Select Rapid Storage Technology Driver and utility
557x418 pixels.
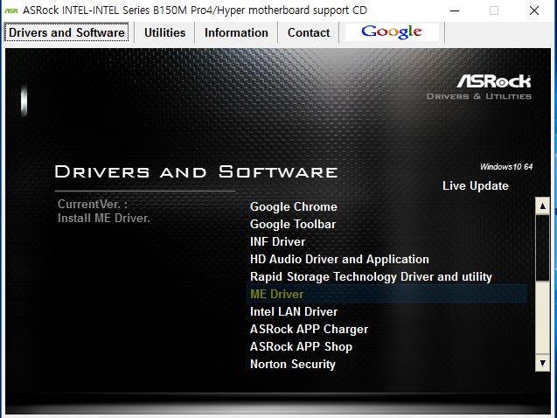[x=371, y=277]
